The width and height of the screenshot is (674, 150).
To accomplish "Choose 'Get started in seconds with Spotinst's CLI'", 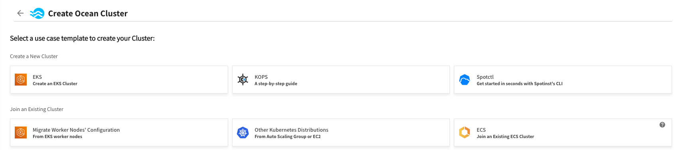I will tap(520, 84).
